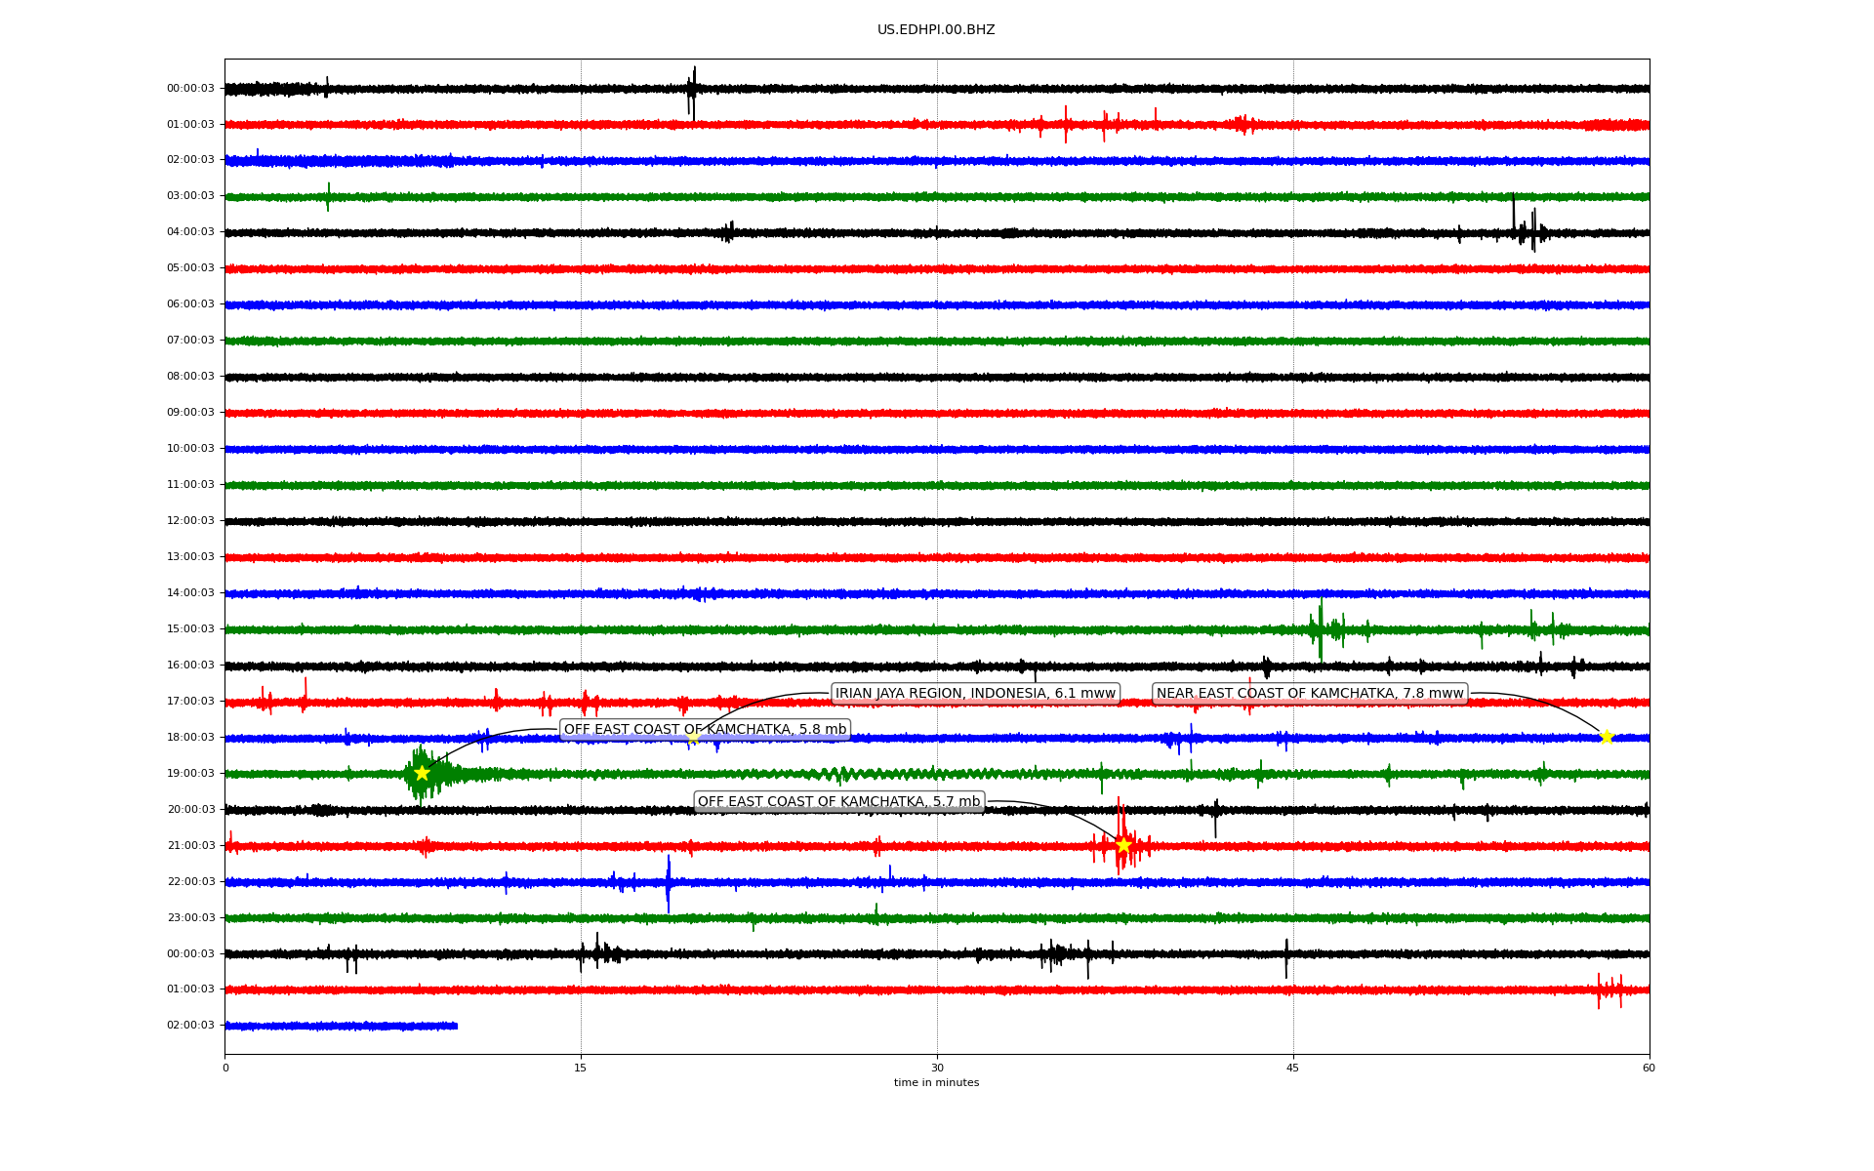Click the 60 minute tick label on the x-axis

[1649, 1069]
